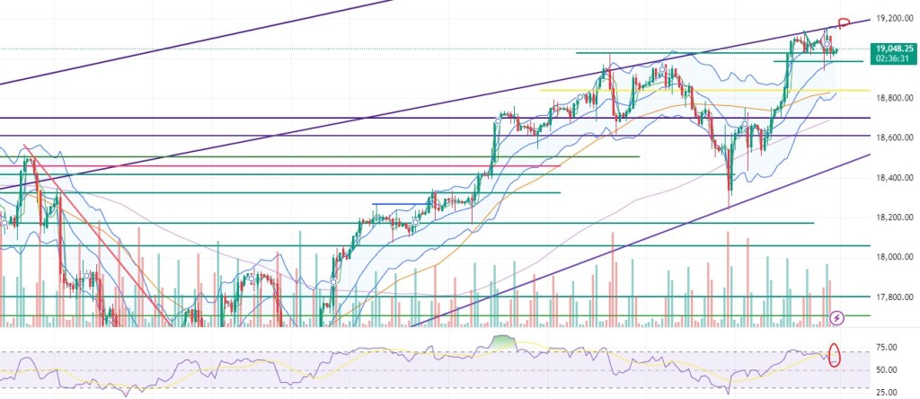This screenshot has height=399, width=920.
Task: Click the circle marker at the latest high
Action: [826, 44]
